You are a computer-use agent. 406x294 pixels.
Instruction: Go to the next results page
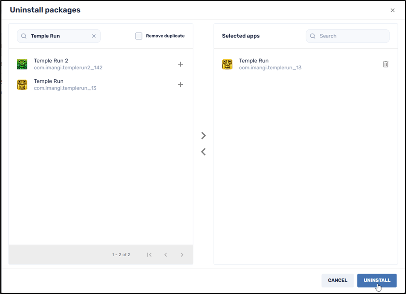[182, 255]
